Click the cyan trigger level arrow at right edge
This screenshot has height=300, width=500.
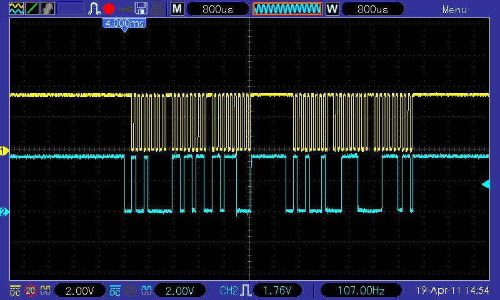pos(486,183)
